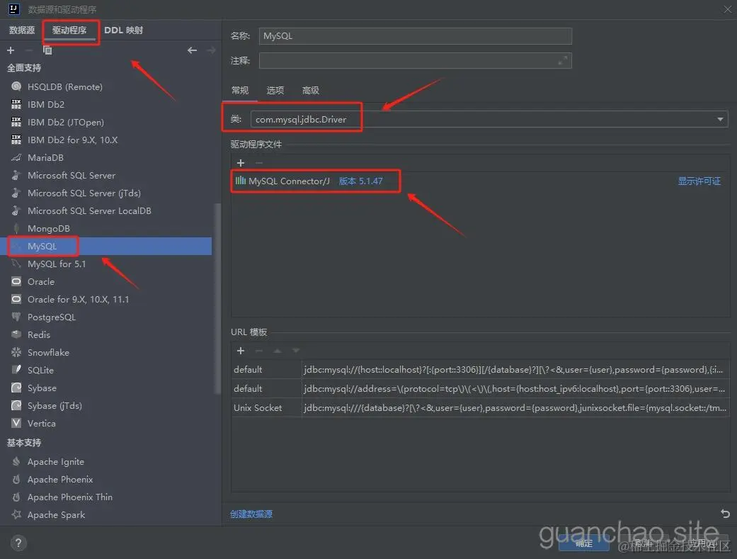
Task: Select the Unix Socket URL template row
Action: [x=481, y=408]
